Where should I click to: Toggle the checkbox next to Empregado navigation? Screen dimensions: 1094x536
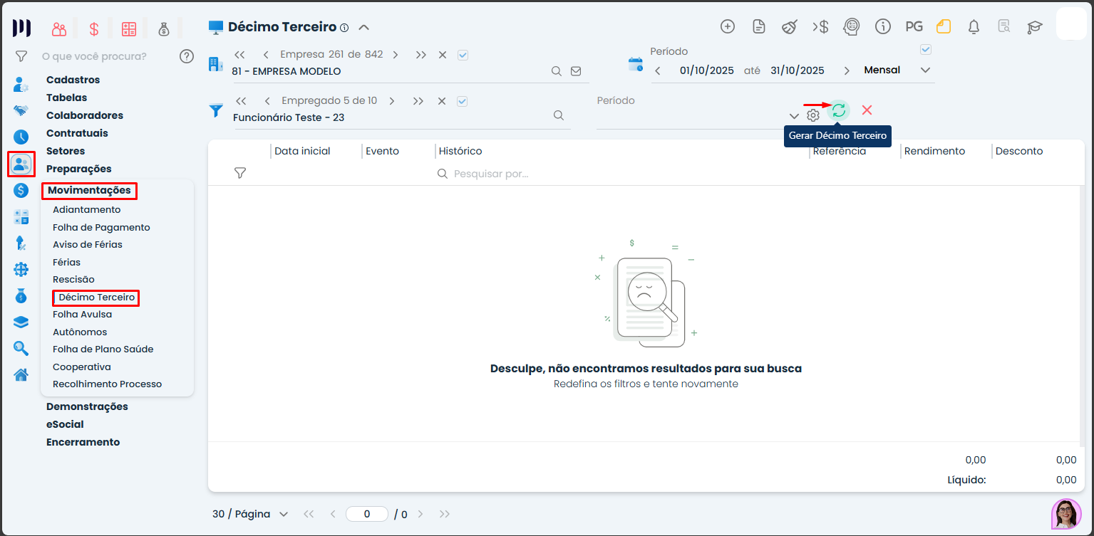click(462, 101)
